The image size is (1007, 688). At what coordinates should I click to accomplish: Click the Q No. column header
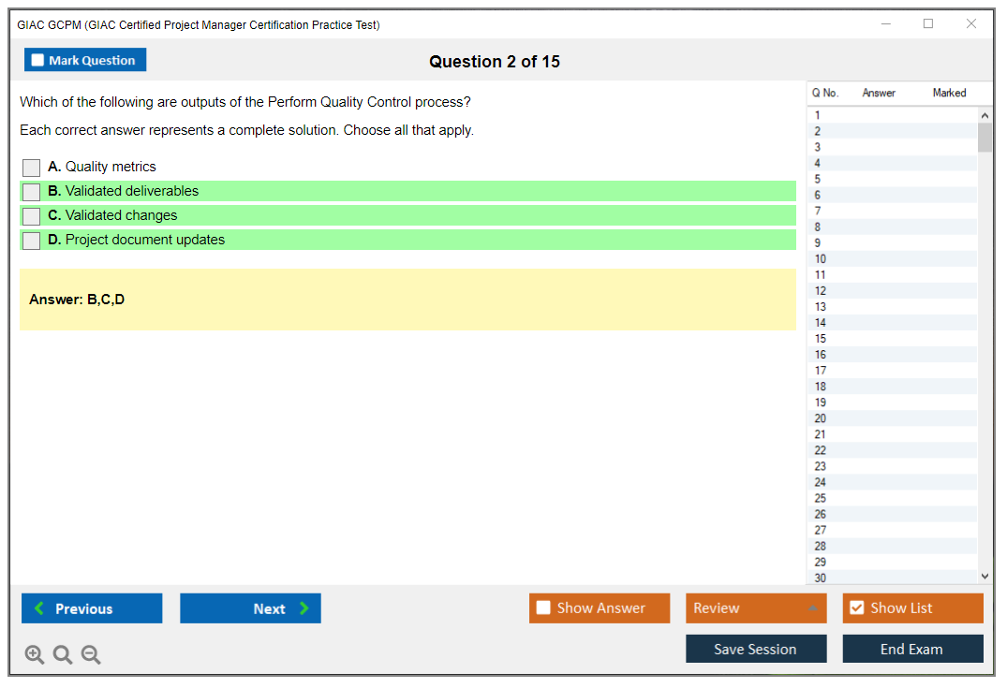824,93
